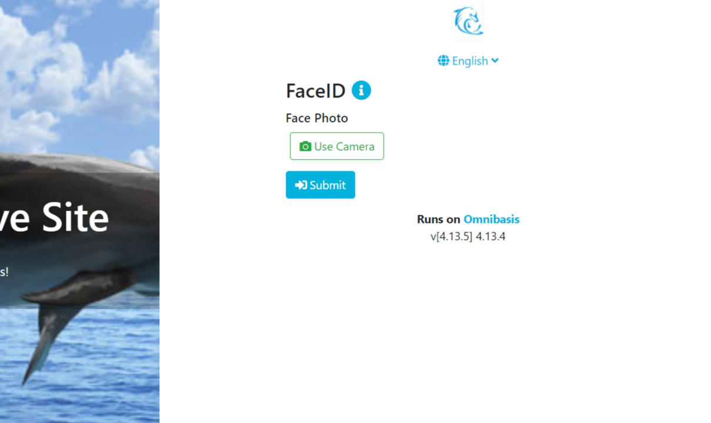Click the Face Photo label
The height and width of the screenshot is (423, 711).
pyautogui.click(x=317, y=118)
